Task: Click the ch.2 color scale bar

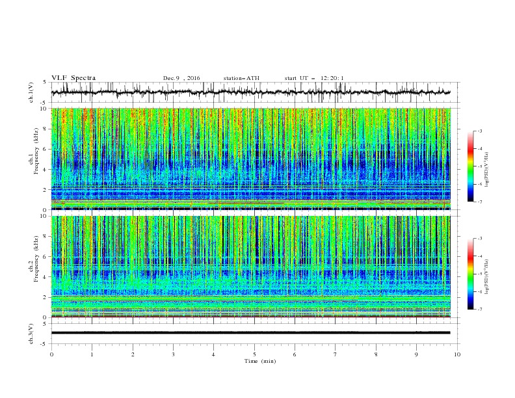Action: point(470,274)
